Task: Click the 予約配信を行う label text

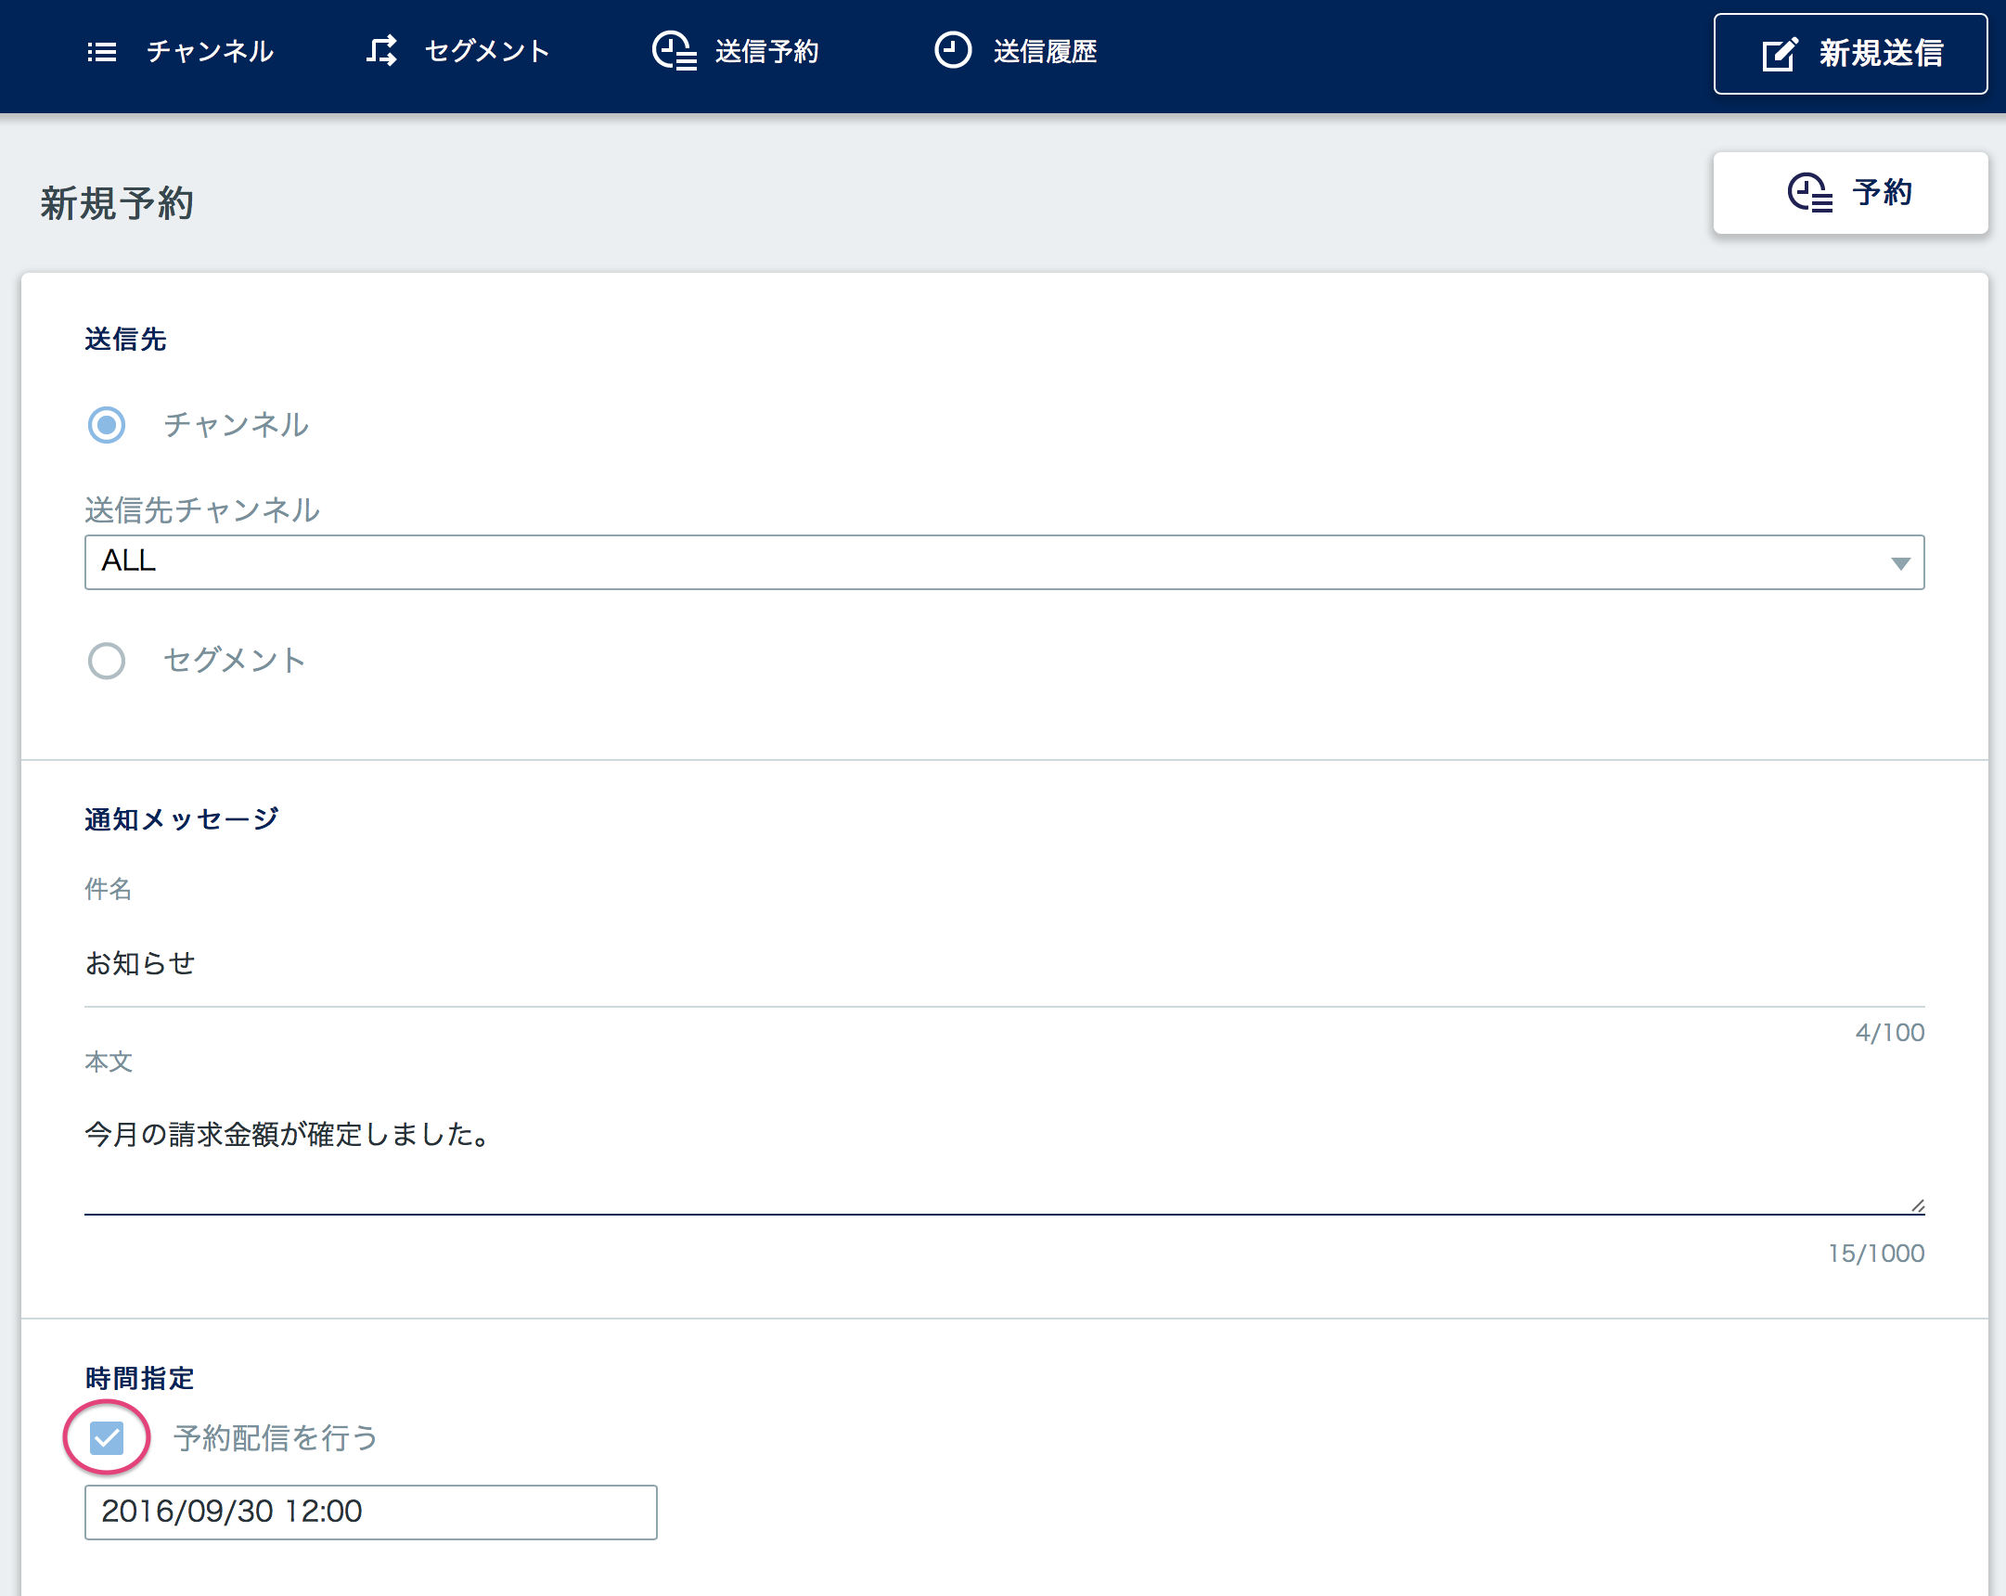Action: (276, 1438)
